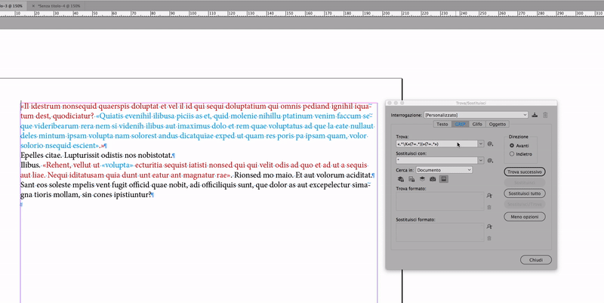
Task: Open special characters menu for Sostituisci con
Action: point(490,160)
